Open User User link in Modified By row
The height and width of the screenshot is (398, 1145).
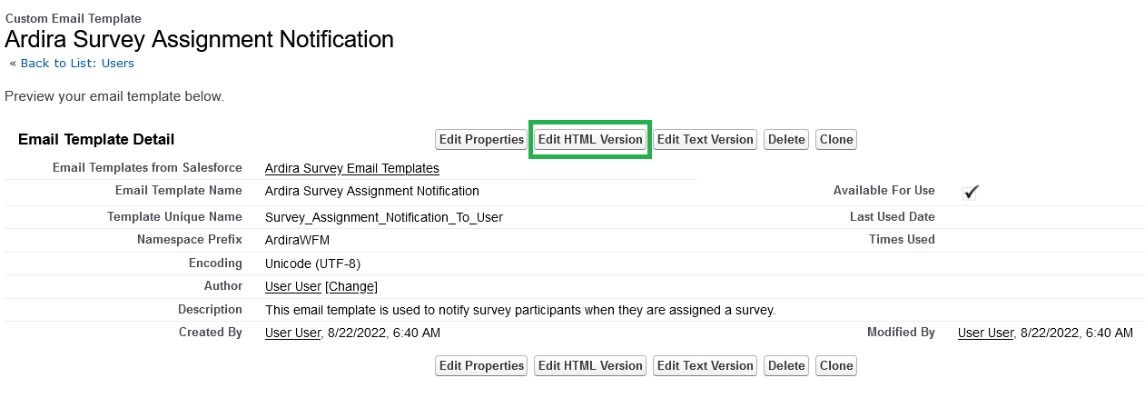coord(985,333)
